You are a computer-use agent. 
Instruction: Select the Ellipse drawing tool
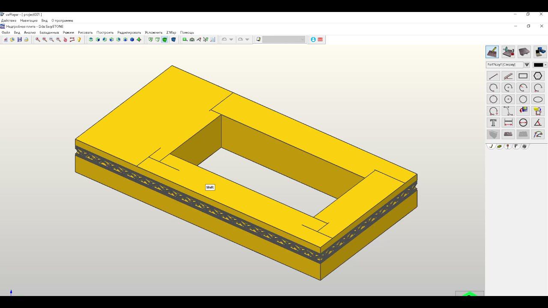pos(538,99)
